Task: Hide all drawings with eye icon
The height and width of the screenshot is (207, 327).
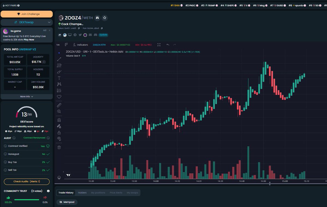Action: [59, 139]
